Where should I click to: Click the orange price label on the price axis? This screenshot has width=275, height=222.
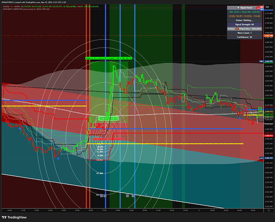click(268, 36)
